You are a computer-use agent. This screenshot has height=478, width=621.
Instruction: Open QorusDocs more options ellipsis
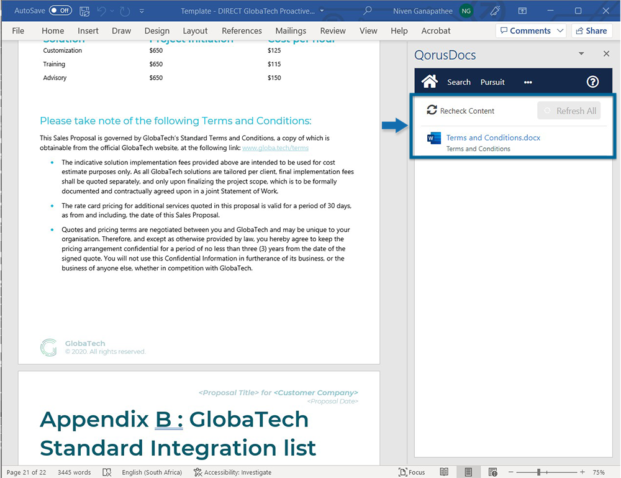coord(528,83)
